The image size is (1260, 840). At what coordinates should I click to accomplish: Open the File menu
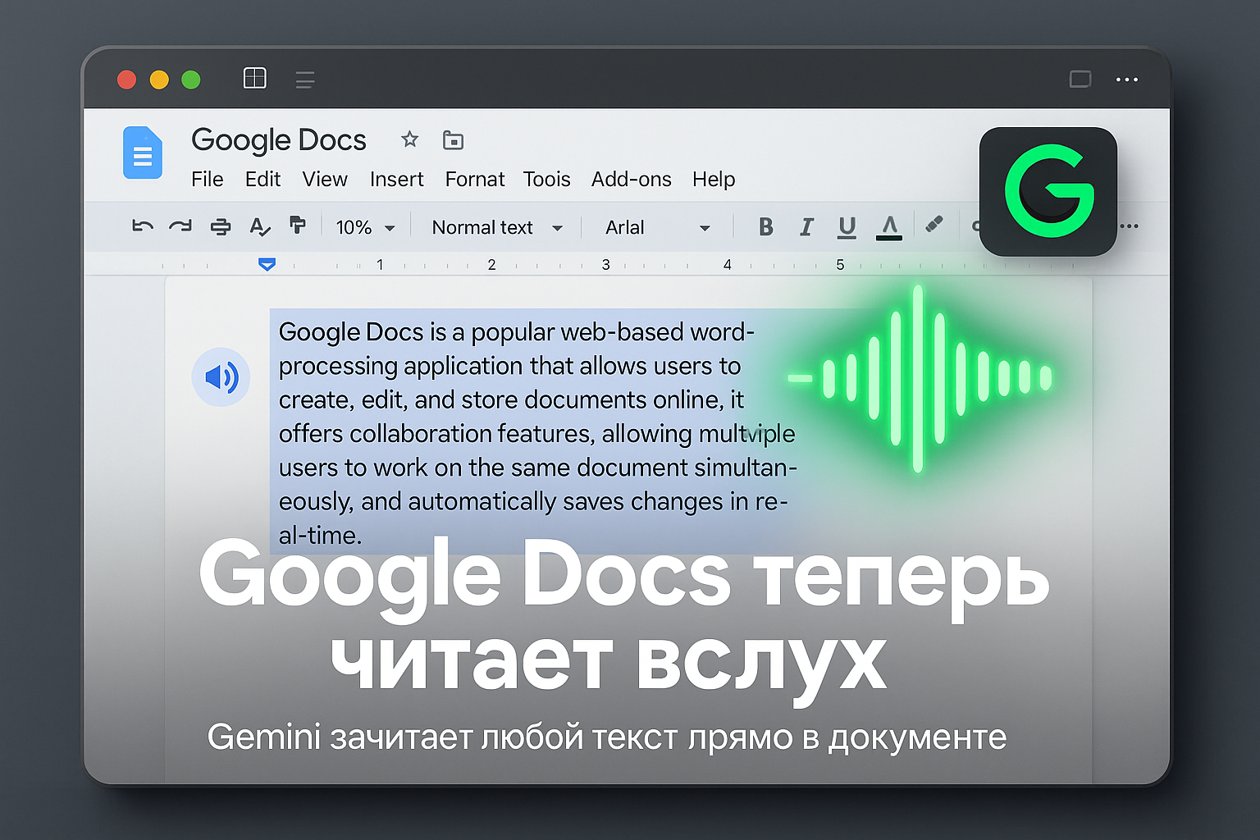207,179
